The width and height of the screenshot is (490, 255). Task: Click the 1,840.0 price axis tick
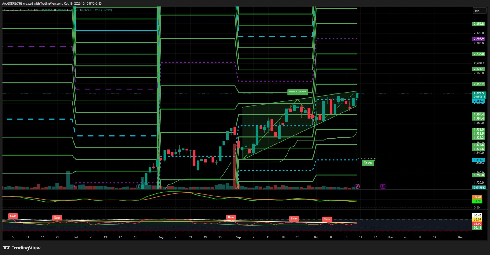479,153
